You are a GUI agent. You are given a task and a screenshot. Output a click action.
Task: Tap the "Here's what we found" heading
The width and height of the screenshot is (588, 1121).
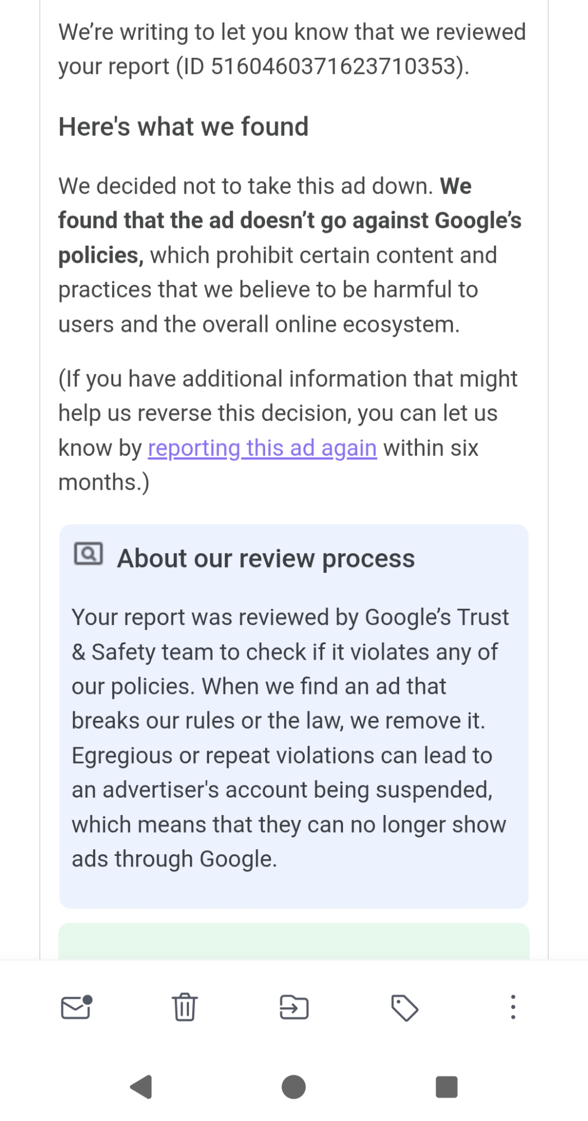pos(183,127)
